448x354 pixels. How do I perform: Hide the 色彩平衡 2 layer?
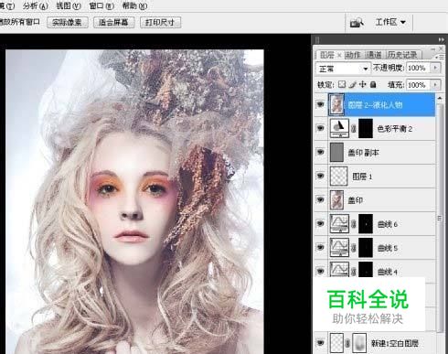pyautogui.click(x=320, y=128)
